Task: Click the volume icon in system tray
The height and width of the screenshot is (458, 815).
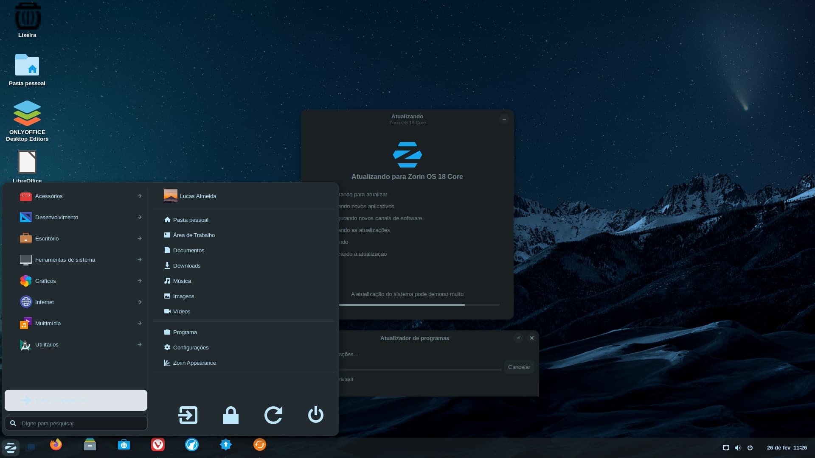Action: (x=738, y=447)
